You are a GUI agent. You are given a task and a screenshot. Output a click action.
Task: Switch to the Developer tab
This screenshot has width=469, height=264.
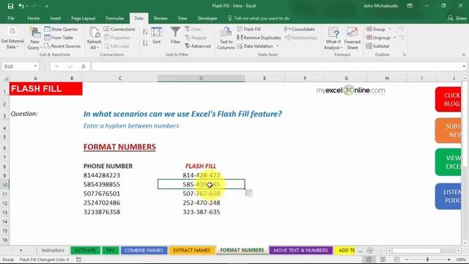click(x=207, y=18)
